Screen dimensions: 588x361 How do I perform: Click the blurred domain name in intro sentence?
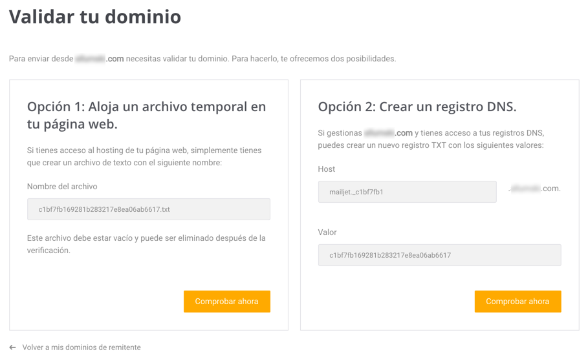[100, 59]
